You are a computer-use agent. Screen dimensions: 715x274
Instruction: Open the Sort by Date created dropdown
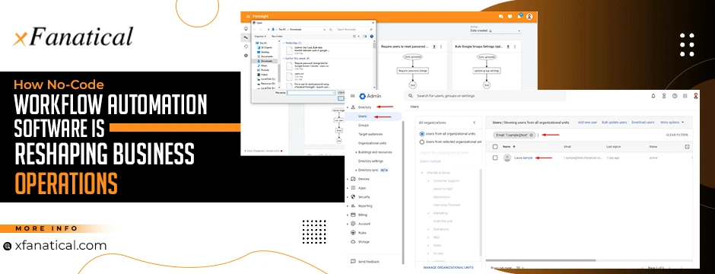(x=495, y=30)
